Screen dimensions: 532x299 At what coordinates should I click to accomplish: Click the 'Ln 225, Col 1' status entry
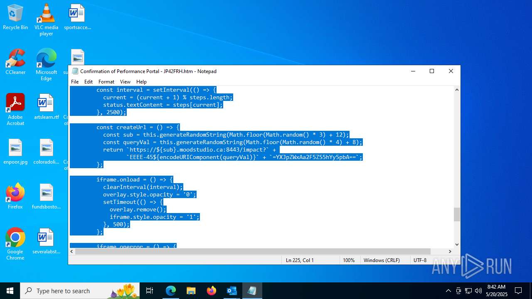[300, 260]
